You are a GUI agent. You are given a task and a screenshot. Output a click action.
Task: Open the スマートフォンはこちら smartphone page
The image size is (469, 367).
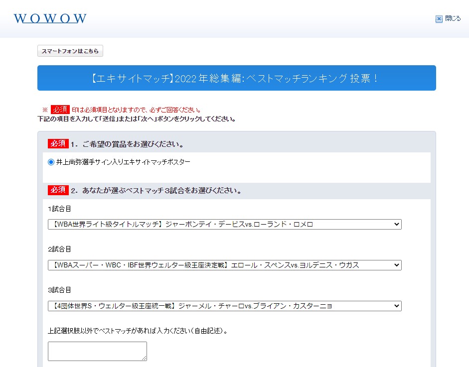(x=70, y=51)
